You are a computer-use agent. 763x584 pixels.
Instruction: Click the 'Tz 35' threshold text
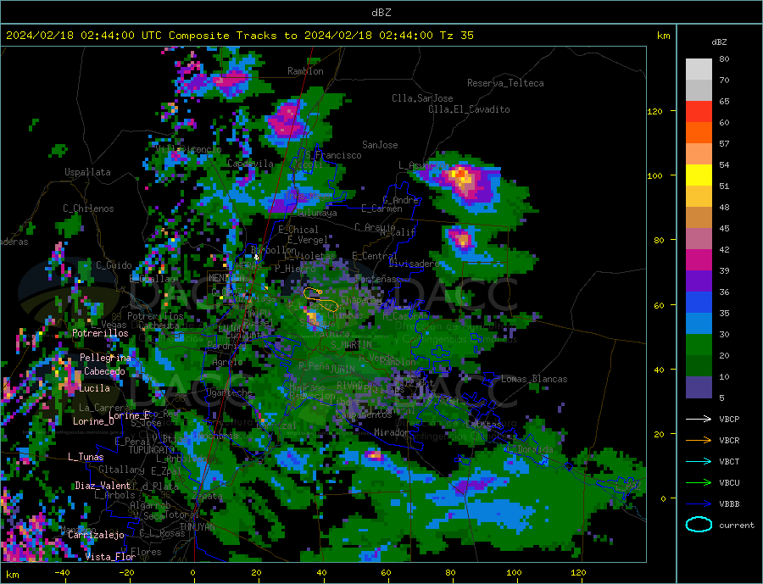(456, 36)
